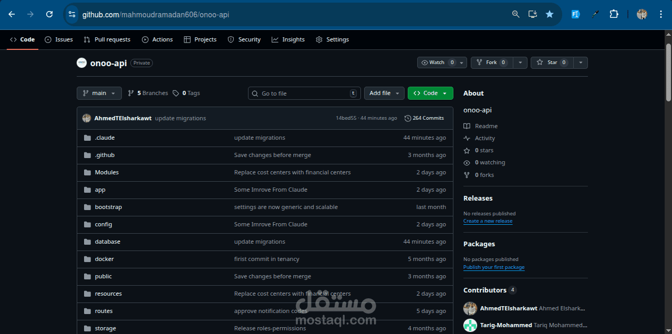Go to the Pull requests tab
This screenshot has width=672, height=334.
(107, 39)
